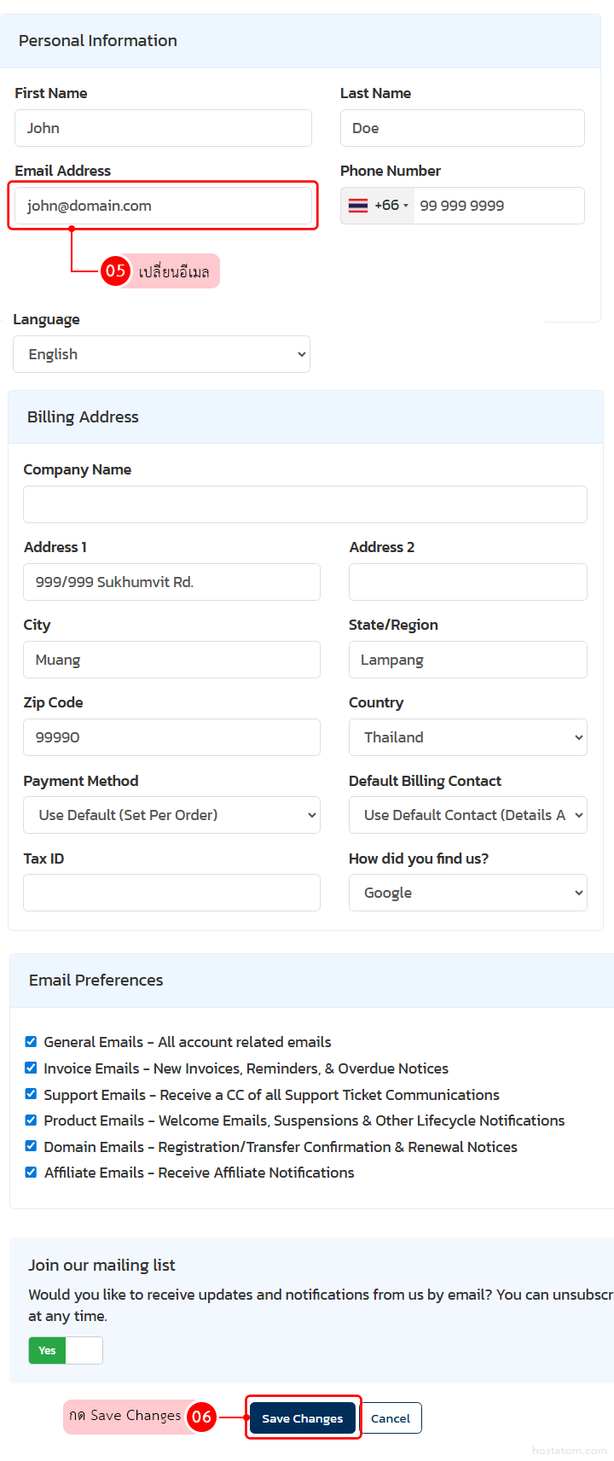Click the Zip Code field

(171, 737)
